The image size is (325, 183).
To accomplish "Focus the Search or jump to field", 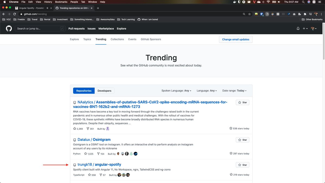I will click(x=40, y=28).
